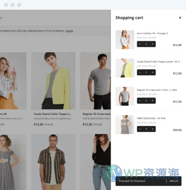Open 'Scuba Stand Collar Topper J...' product title
The width and height of the screenshot is (186, 190).
point(53,114)
